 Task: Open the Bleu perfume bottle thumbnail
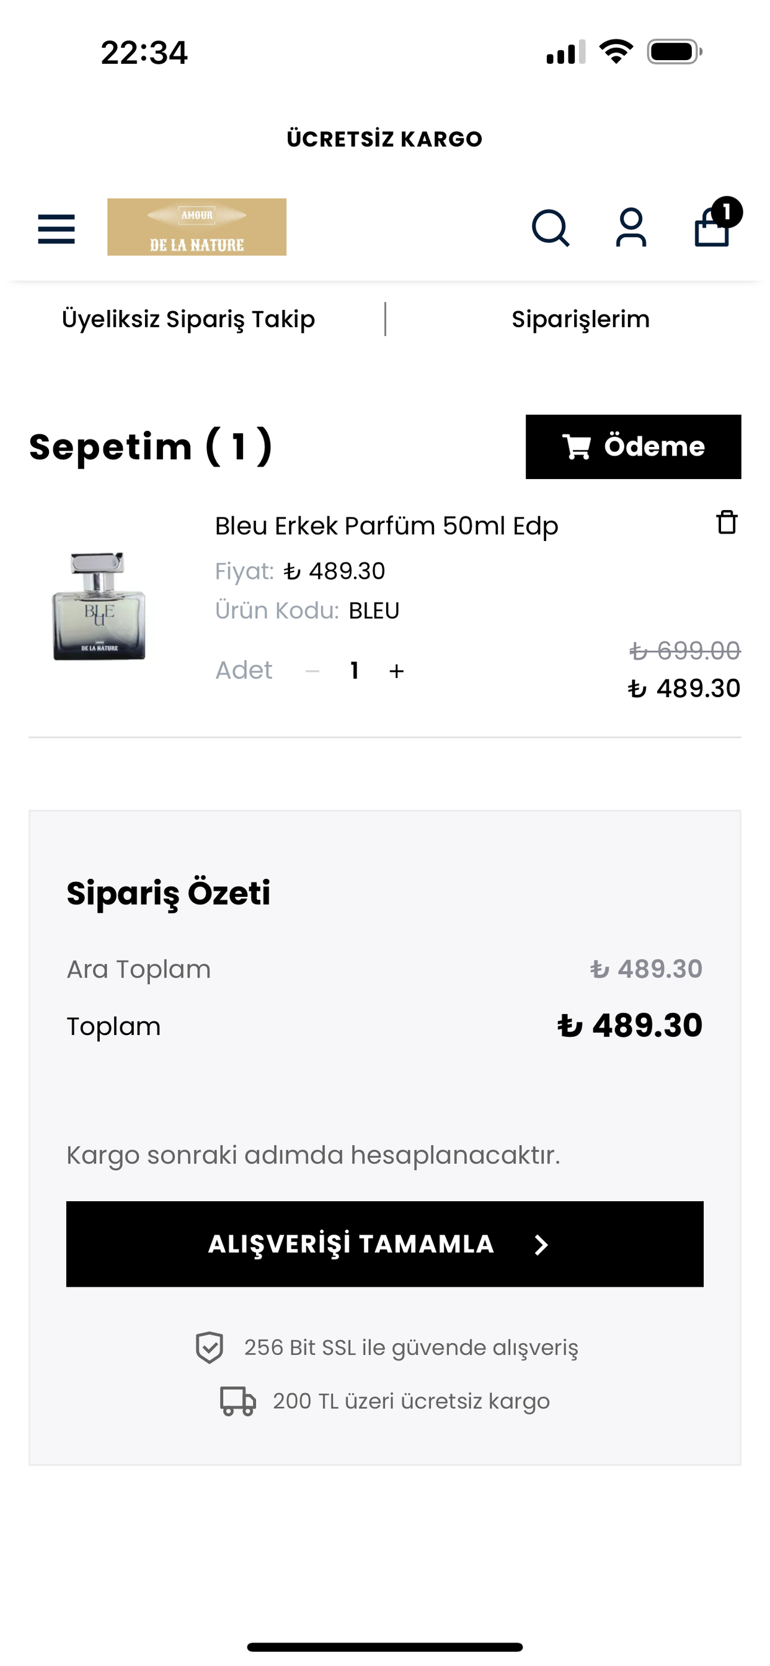[99, 606]
